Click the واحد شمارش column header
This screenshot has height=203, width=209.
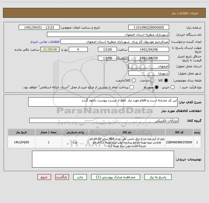pyautogui.click(x=75, y=132)
